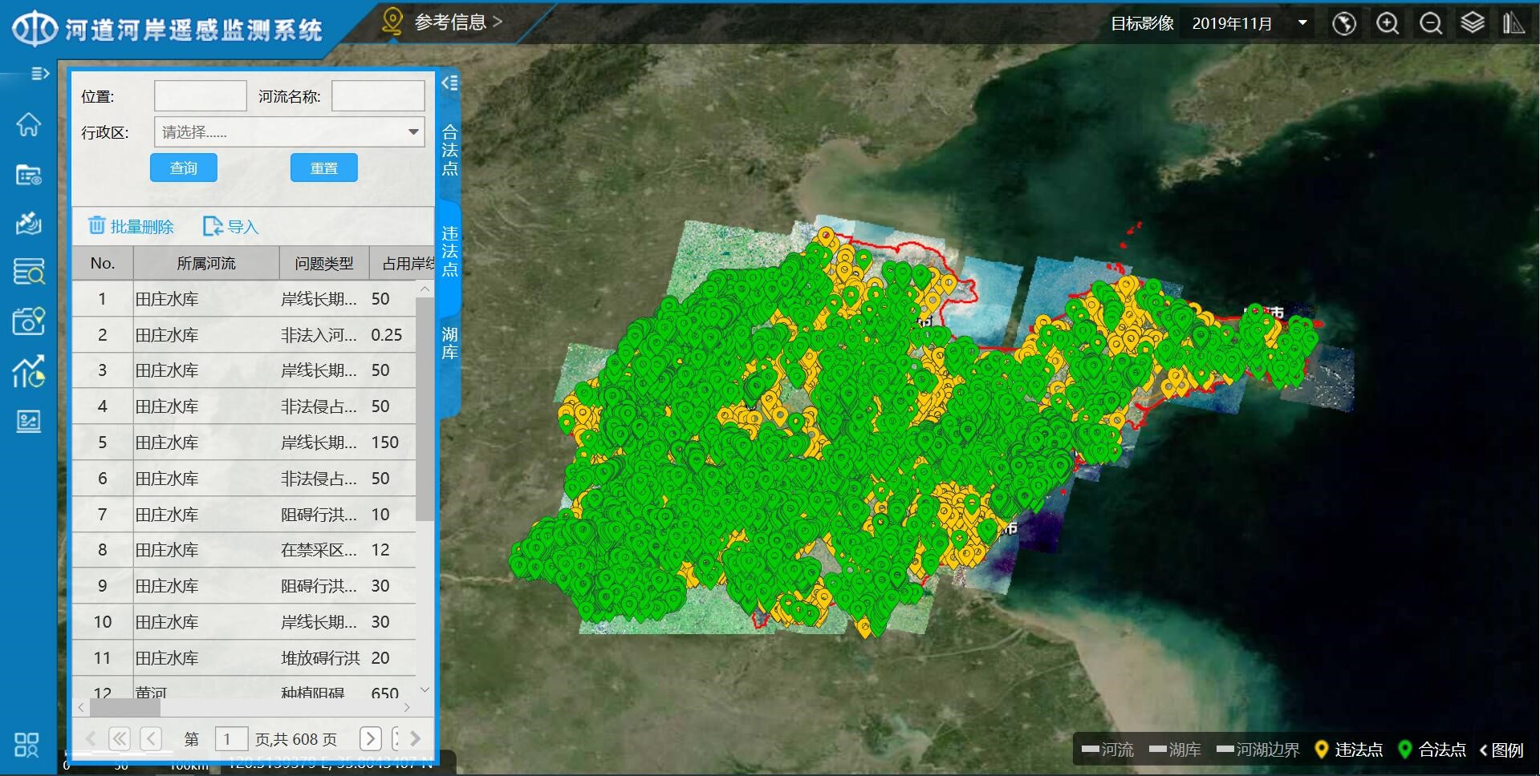Open the statistics chart icon in sidebar

pos(28,372)
